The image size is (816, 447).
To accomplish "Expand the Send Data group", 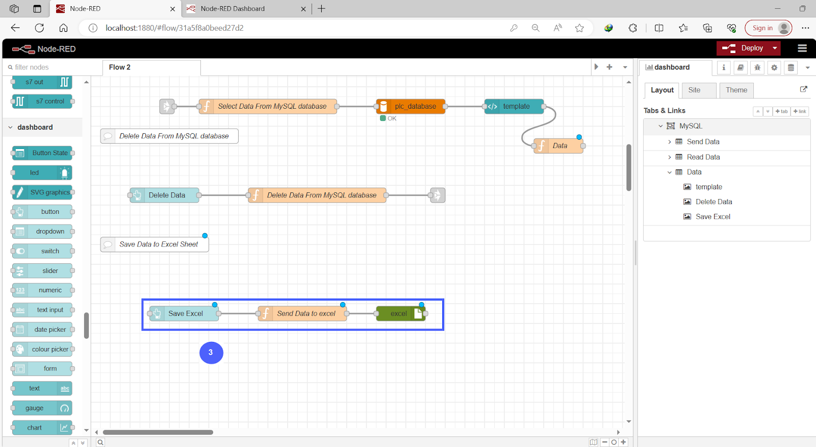I will click(x=670, y=142).
